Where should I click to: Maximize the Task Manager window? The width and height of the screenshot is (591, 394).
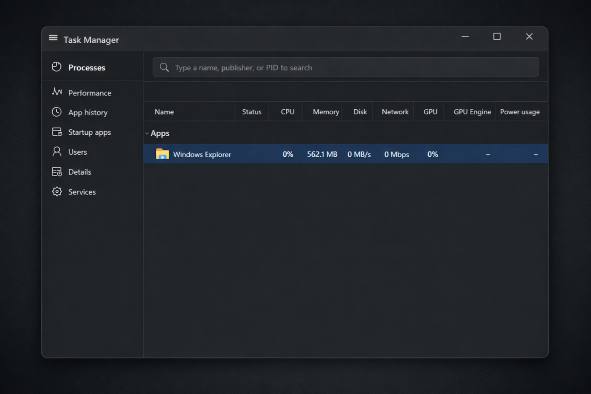point(497,37)
